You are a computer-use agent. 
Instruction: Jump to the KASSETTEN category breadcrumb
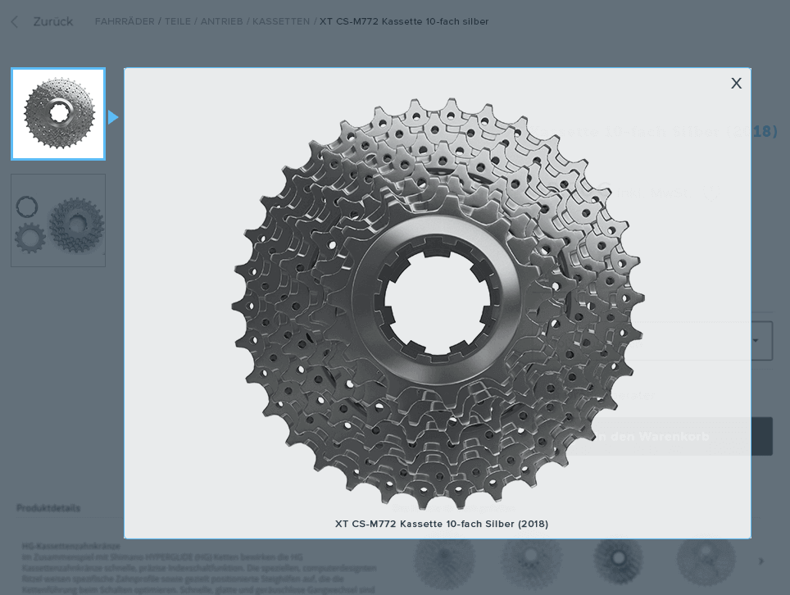[281, 21]
